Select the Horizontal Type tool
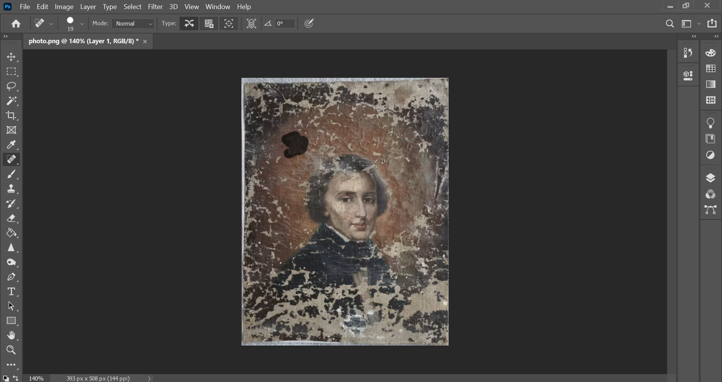Screen dimensions: 722x382 pyautogui.click(x=11, y=292)
